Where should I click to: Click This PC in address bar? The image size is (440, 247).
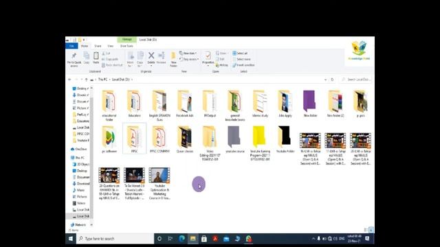102,80
